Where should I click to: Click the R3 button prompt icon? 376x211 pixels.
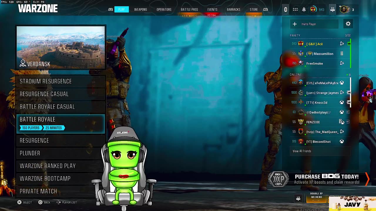pyautogui.click(x=333, y=9)
